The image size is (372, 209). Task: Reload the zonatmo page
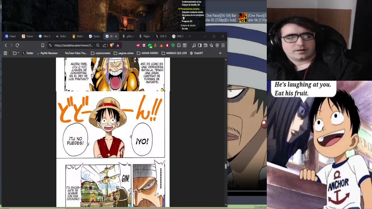17,45
